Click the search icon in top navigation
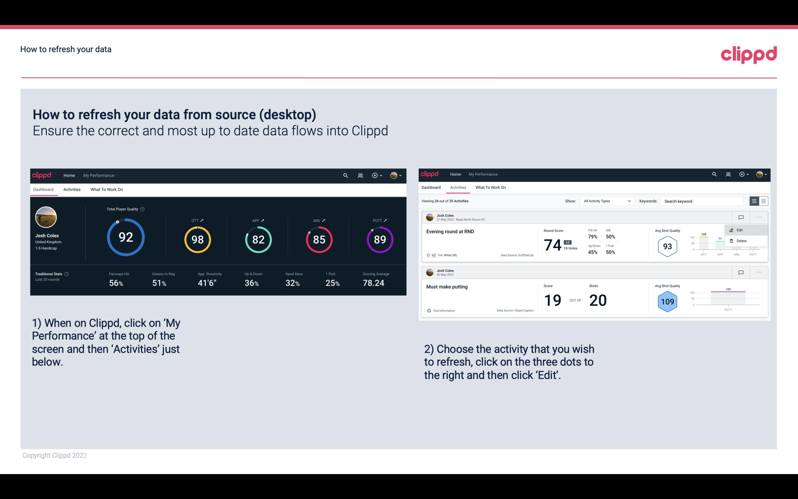Viewport: 798px width, 499px height. (x=345, y=175)
